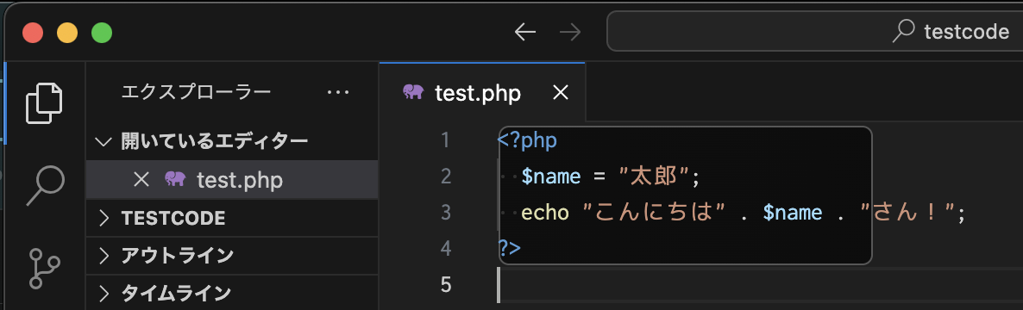Click line number 4 in the gutter
1023x310 pixels.
click(446, 249)
